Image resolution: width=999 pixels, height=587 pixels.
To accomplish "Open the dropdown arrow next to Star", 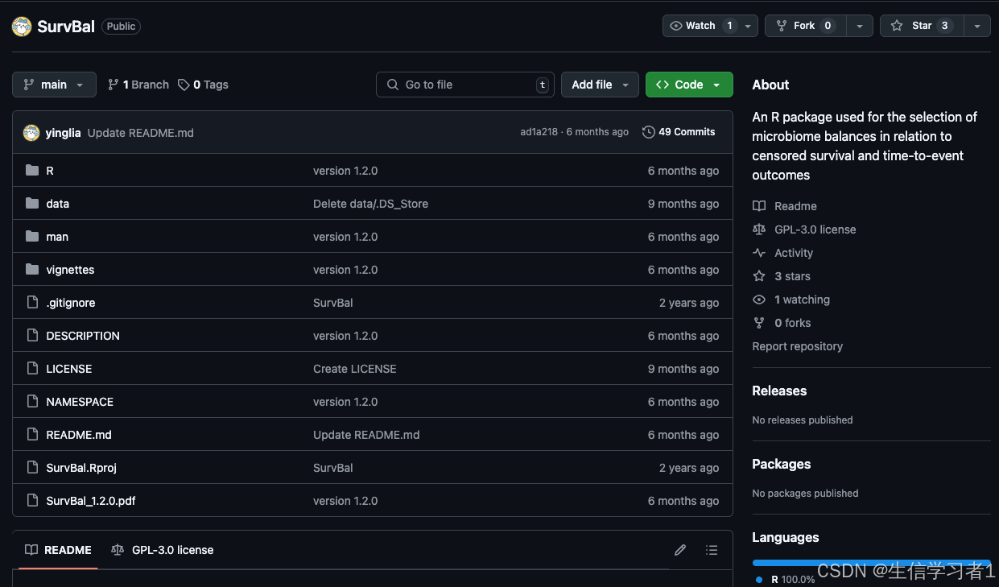I will (976, 26).
